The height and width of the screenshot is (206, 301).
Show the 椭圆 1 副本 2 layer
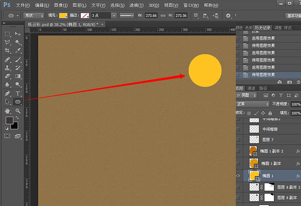238,151
